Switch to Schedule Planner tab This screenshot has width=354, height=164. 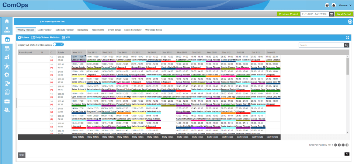[x=65, y=30]
